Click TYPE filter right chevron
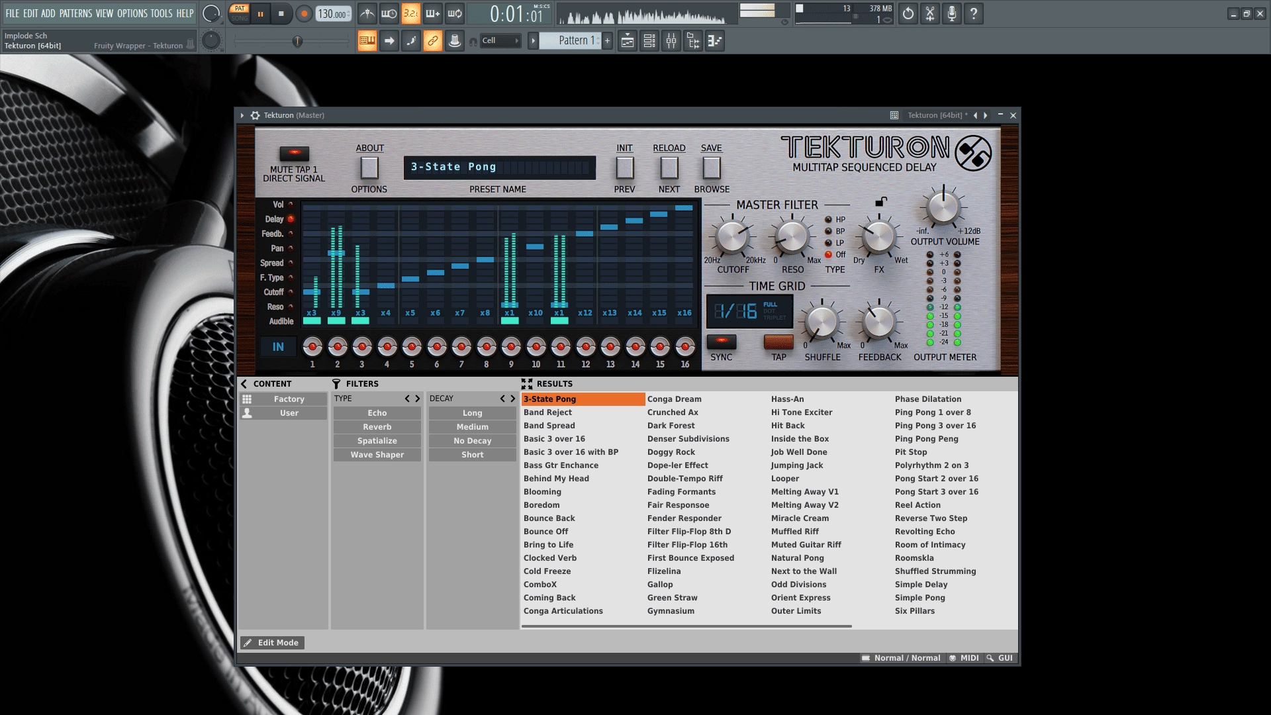Screen dimensions: 1271x715 [x=417, y=399]
